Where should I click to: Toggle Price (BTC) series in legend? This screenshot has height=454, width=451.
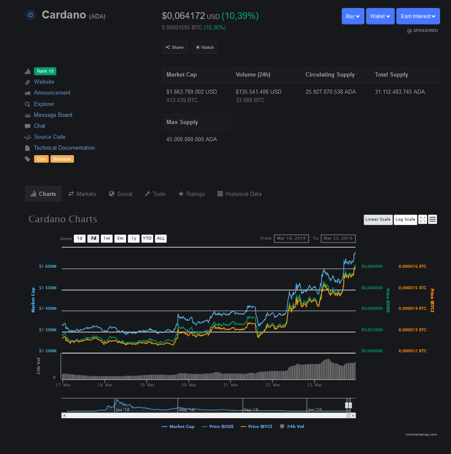256,427
